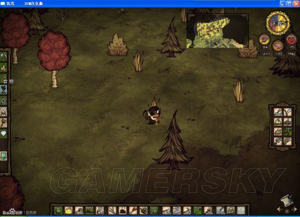
Task: Click the heart health meter
Action: [x=291, y=40]
